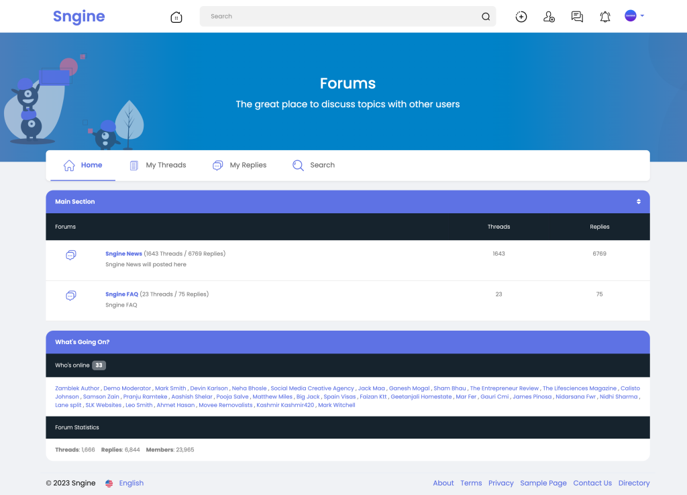Click the search magnifier icon in header
The width and height of the screenshot is (687, 495).
[486, 17]
